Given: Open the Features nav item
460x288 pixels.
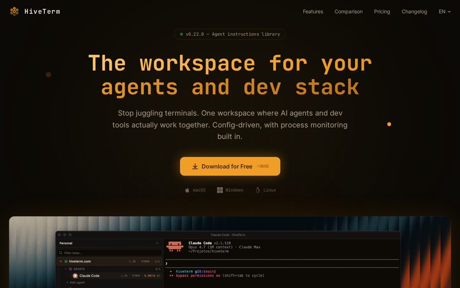Looking at the screenshot, I should (313, 12).
